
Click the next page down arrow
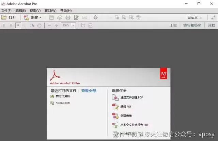11,25
